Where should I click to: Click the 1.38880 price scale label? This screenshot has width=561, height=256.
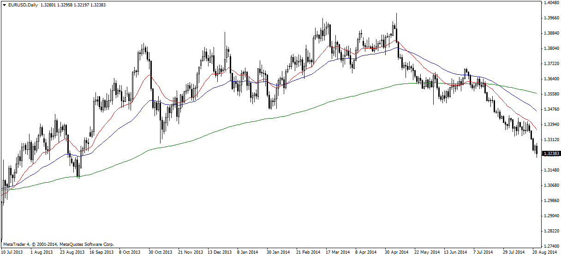point(551,33)
